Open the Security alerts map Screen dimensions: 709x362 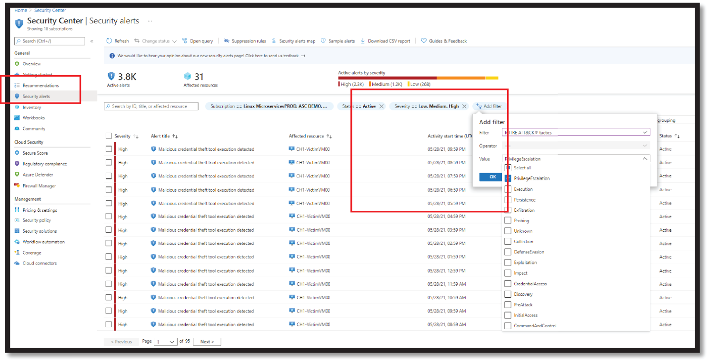(x=293, y=41)
